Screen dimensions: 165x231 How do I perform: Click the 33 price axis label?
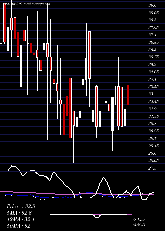[151, 94]
